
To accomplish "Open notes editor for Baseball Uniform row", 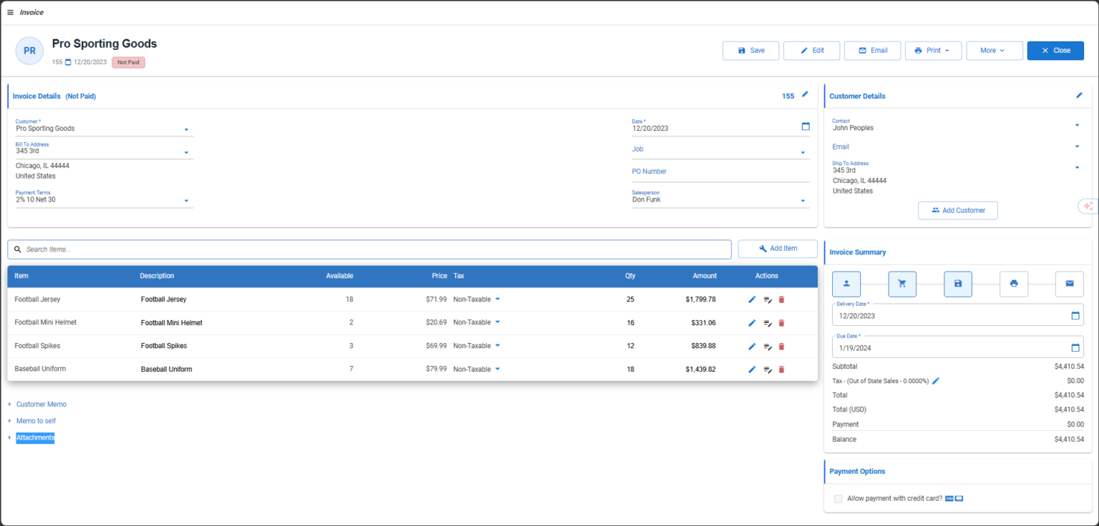I will pyautogui.click(x=767, y=369).
